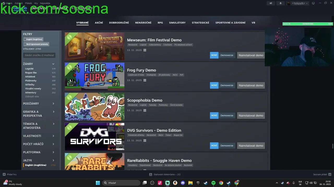Select the VR category tab

[x=253, y=23]
